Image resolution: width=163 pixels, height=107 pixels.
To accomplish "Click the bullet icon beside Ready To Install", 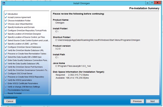I will point(6,93).
